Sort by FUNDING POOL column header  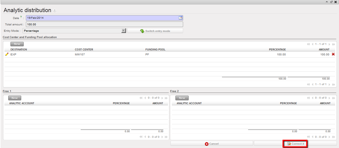pyautogui.click(x=155, y=50)
